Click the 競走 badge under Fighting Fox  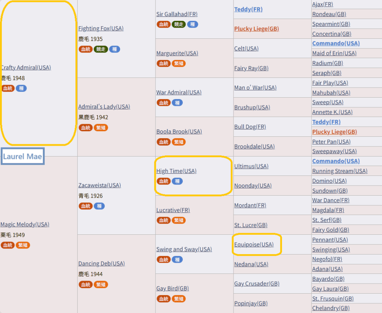pyautogui.click(x=101, y=49)
